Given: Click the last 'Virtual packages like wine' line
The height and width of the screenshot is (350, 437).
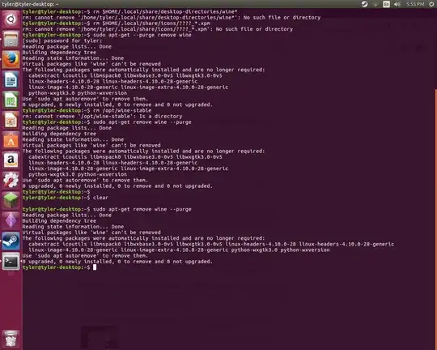Looking at the screenshot, I should 91,233.
